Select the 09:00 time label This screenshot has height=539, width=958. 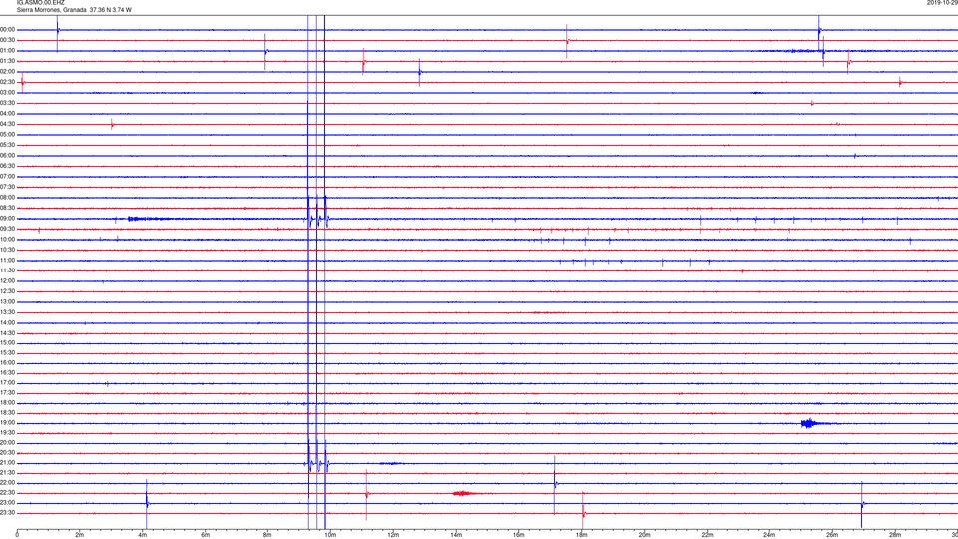[8, 219]
